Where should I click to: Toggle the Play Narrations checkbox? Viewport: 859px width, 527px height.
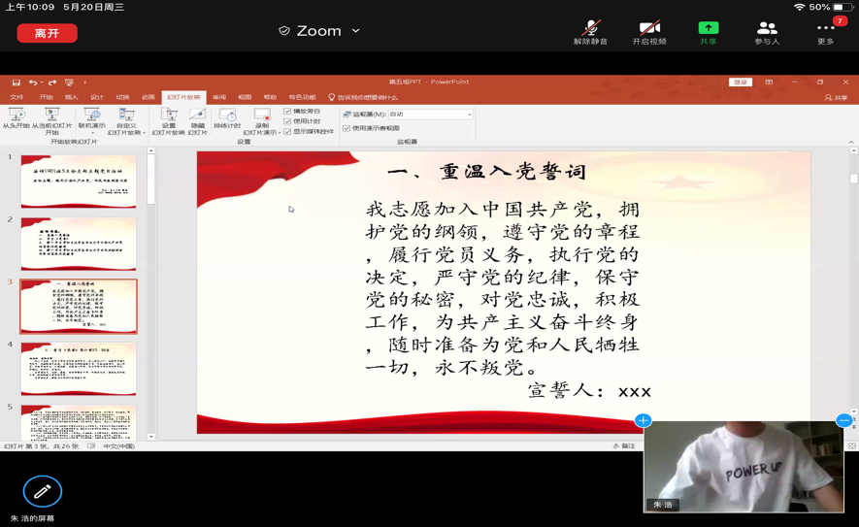(x=288, y=112)
